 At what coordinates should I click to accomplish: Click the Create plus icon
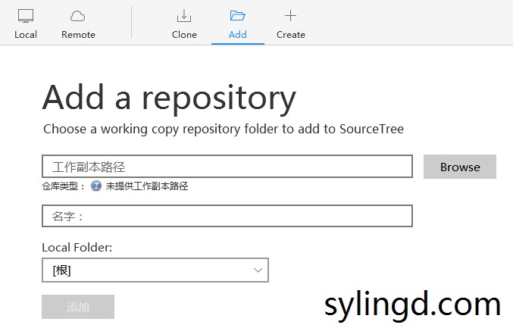coord(290,16)
